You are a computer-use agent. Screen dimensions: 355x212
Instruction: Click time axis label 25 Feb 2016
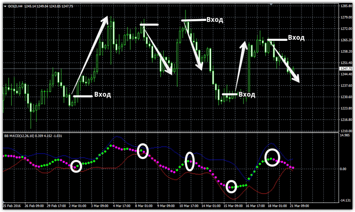[12, 206]
